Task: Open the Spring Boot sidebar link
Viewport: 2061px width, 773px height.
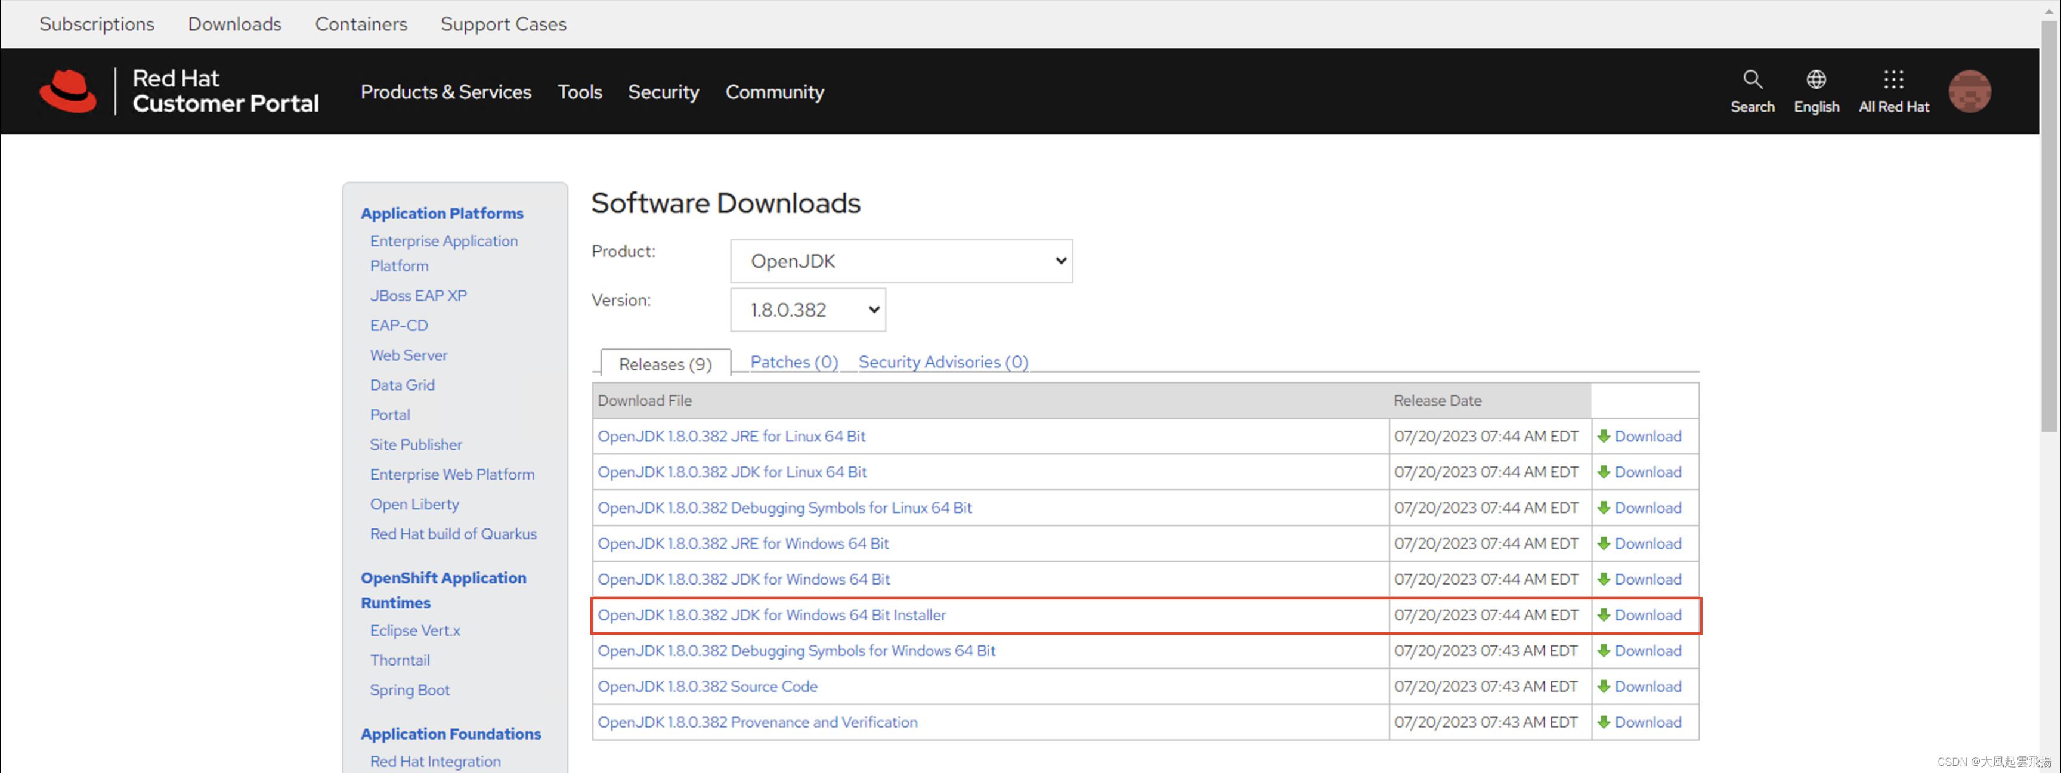Action: click(x=410, y=689)
